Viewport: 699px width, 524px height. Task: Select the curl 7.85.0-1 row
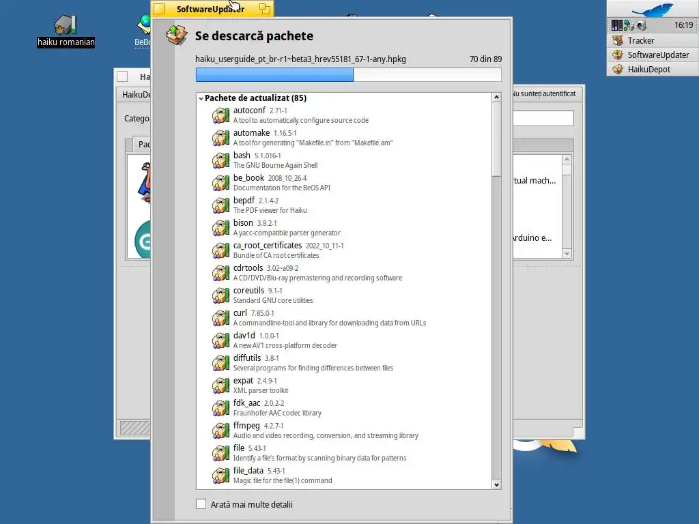(344, 318)
